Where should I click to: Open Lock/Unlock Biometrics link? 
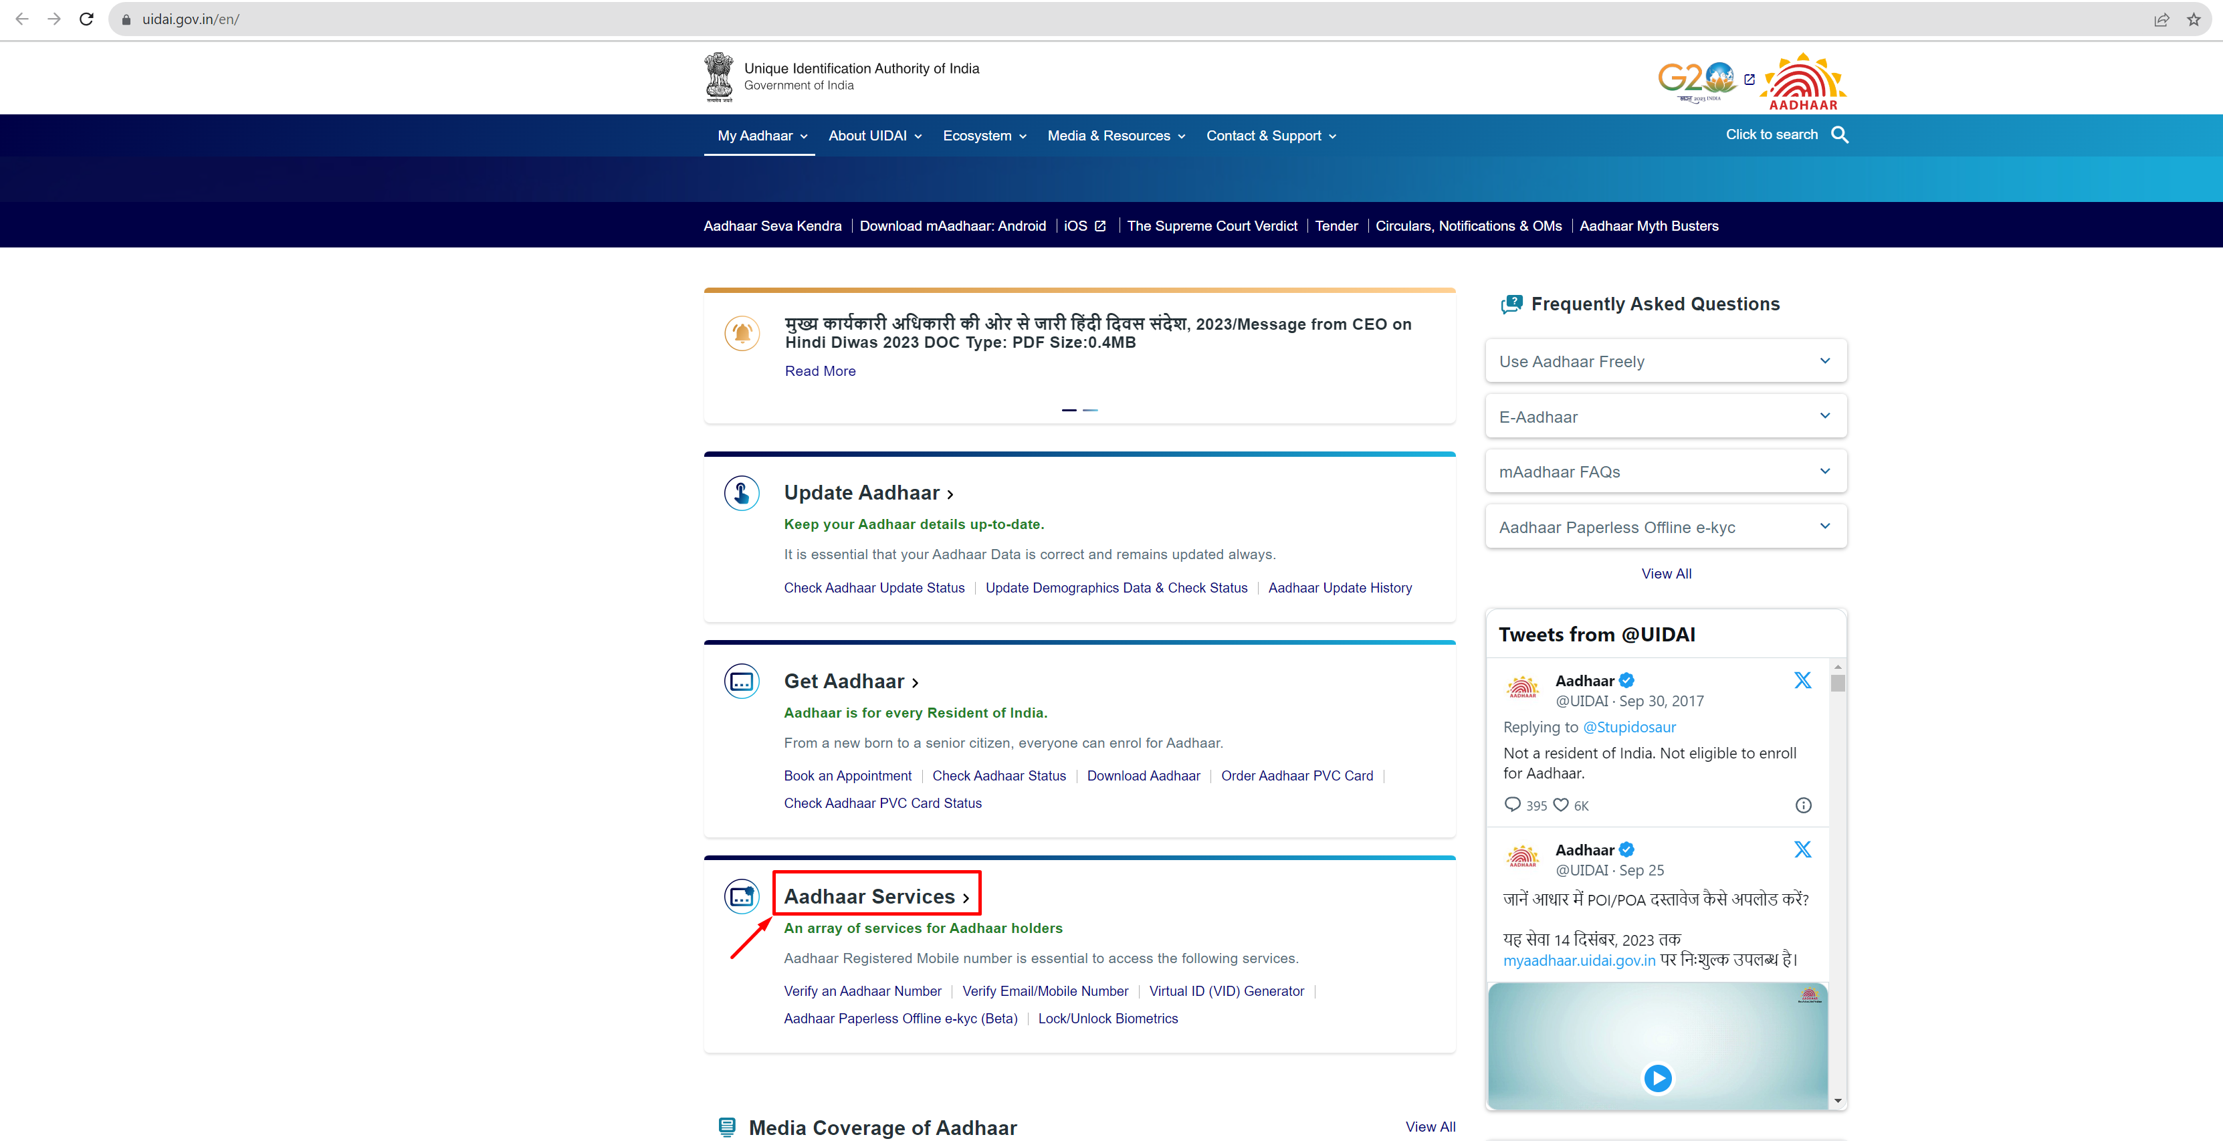point(1108,1019)
